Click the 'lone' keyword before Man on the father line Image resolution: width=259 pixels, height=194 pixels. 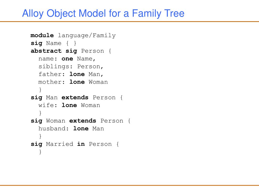[77, 74]
